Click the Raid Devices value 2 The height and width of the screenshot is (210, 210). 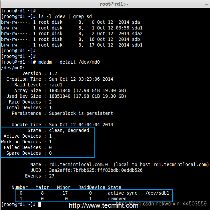[50, 102]
